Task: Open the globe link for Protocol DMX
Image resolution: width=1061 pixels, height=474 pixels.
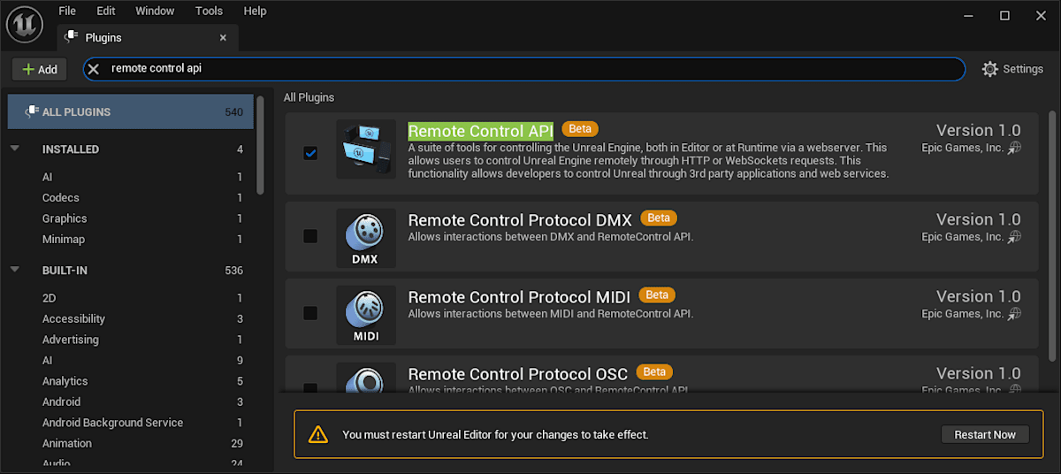Action: click(1015, 236)
